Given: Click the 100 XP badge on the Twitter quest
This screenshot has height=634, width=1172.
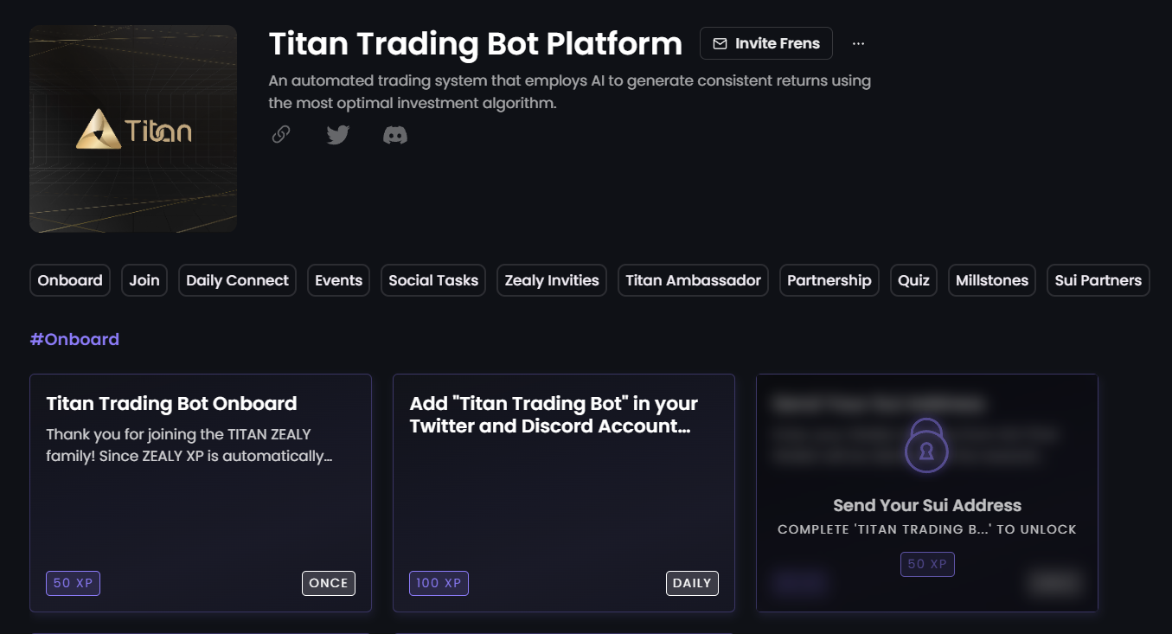Looking at the screenshot, I should (x=439, y=583).
